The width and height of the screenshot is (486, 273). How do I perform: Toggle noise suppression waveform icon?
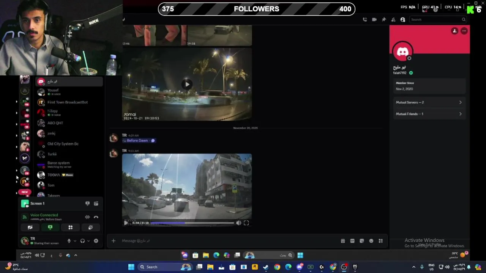(87, 217)
